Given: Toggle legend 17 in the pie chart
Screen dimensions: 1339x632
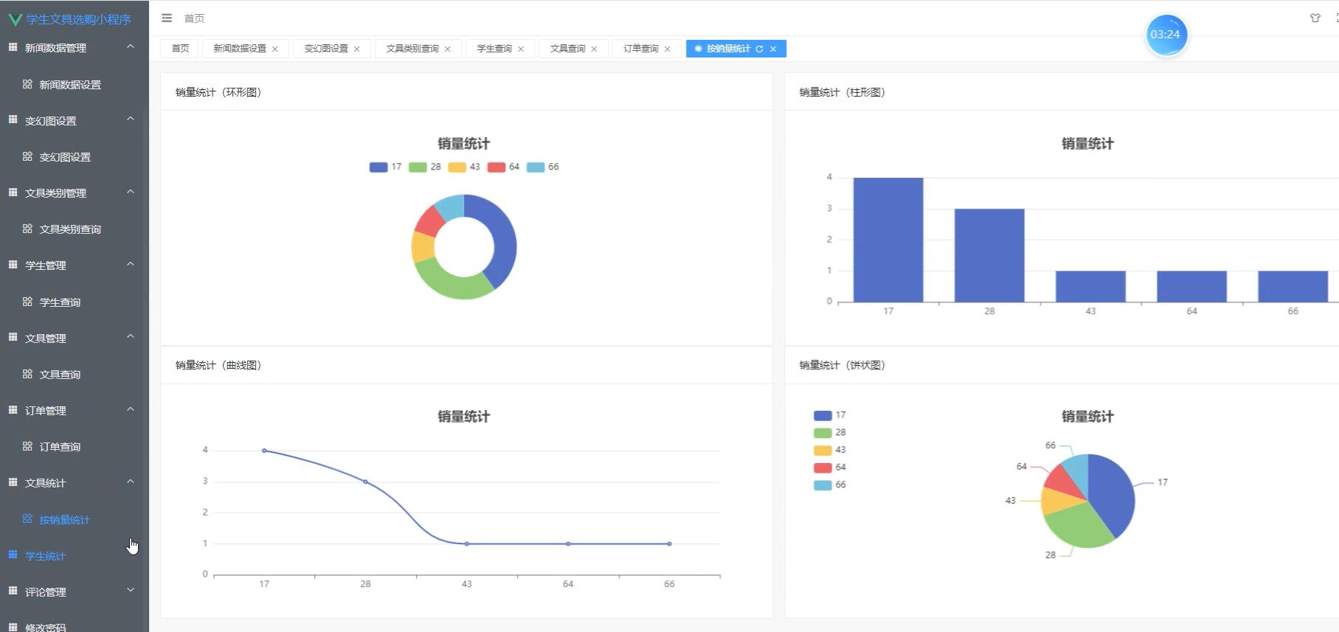Looking at the screenshot, I should pyautogui.click(x=830, y=415).
